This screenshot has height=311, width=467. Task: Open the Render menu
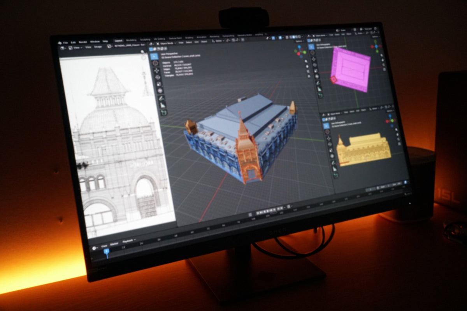(x=83, y=42)
